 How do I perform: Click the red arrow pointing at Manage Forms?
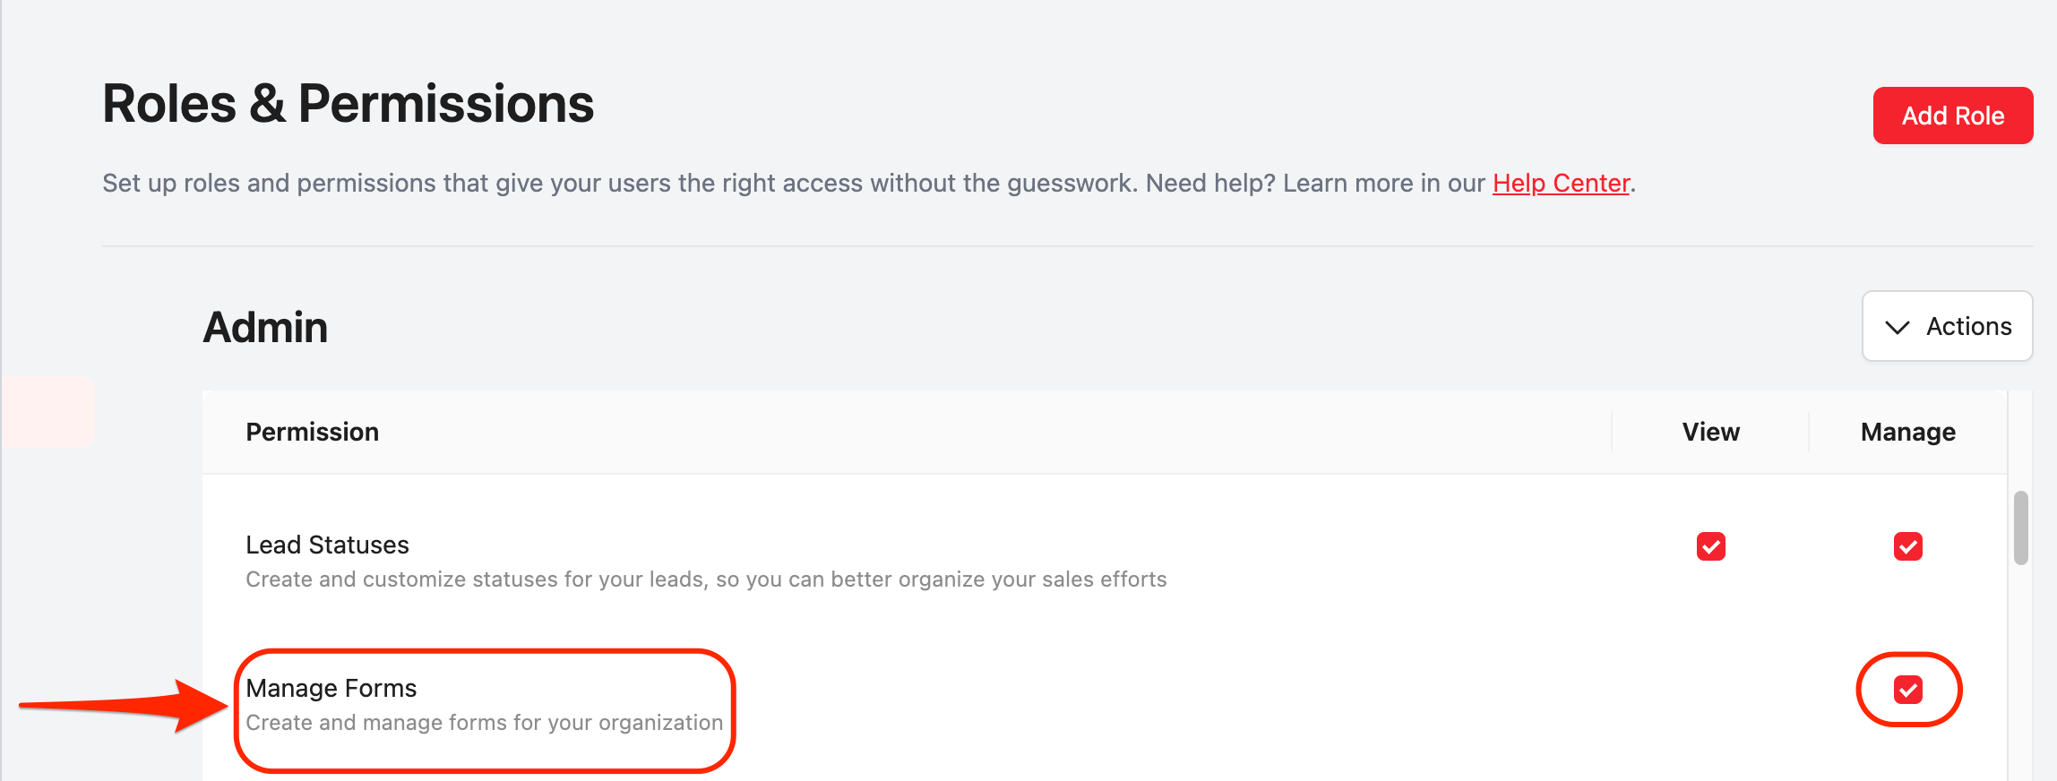[x=125, y=706]
